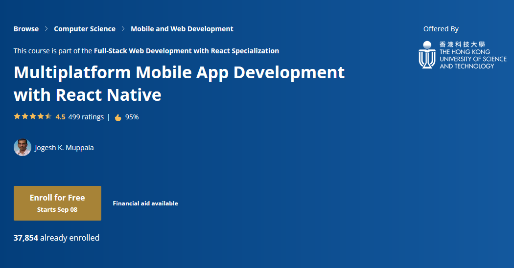
Task: Click the thumbs-up icon beside 95%
Action: point(118,117)
